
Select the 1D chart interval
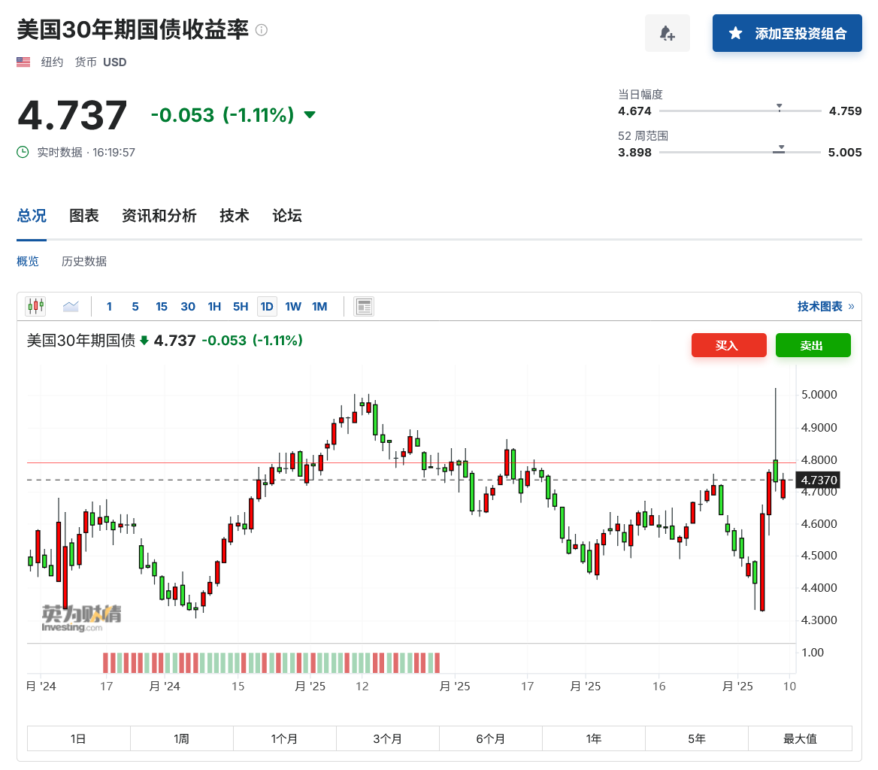(267, 306)
